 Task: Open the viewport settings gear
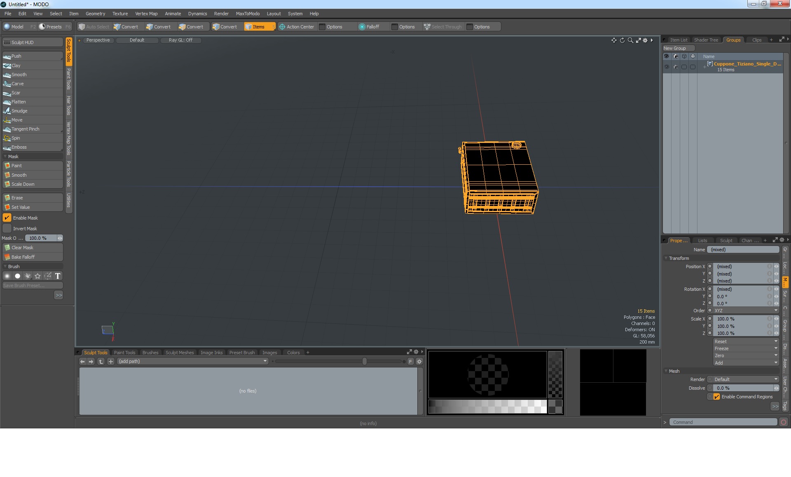[645, 40]
